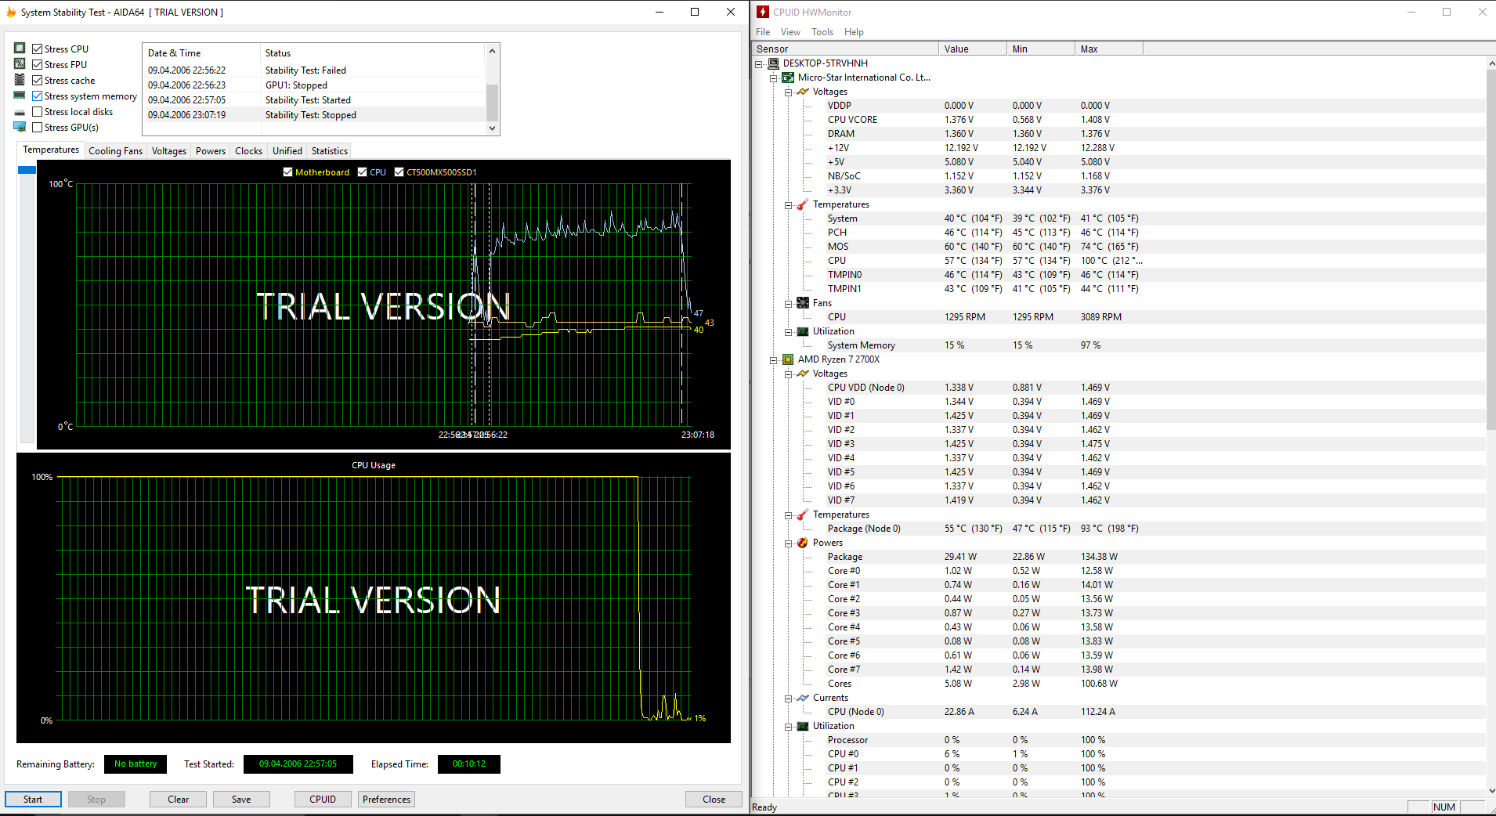Click the Stress GPU(s) monitor icon
Image resolution: width=1496 pixels, height=816 pixels.
tap(20, 127)
